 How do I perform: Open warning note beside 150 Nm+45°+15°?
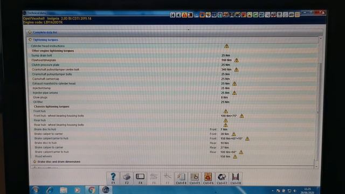click(x=247, y=138)
